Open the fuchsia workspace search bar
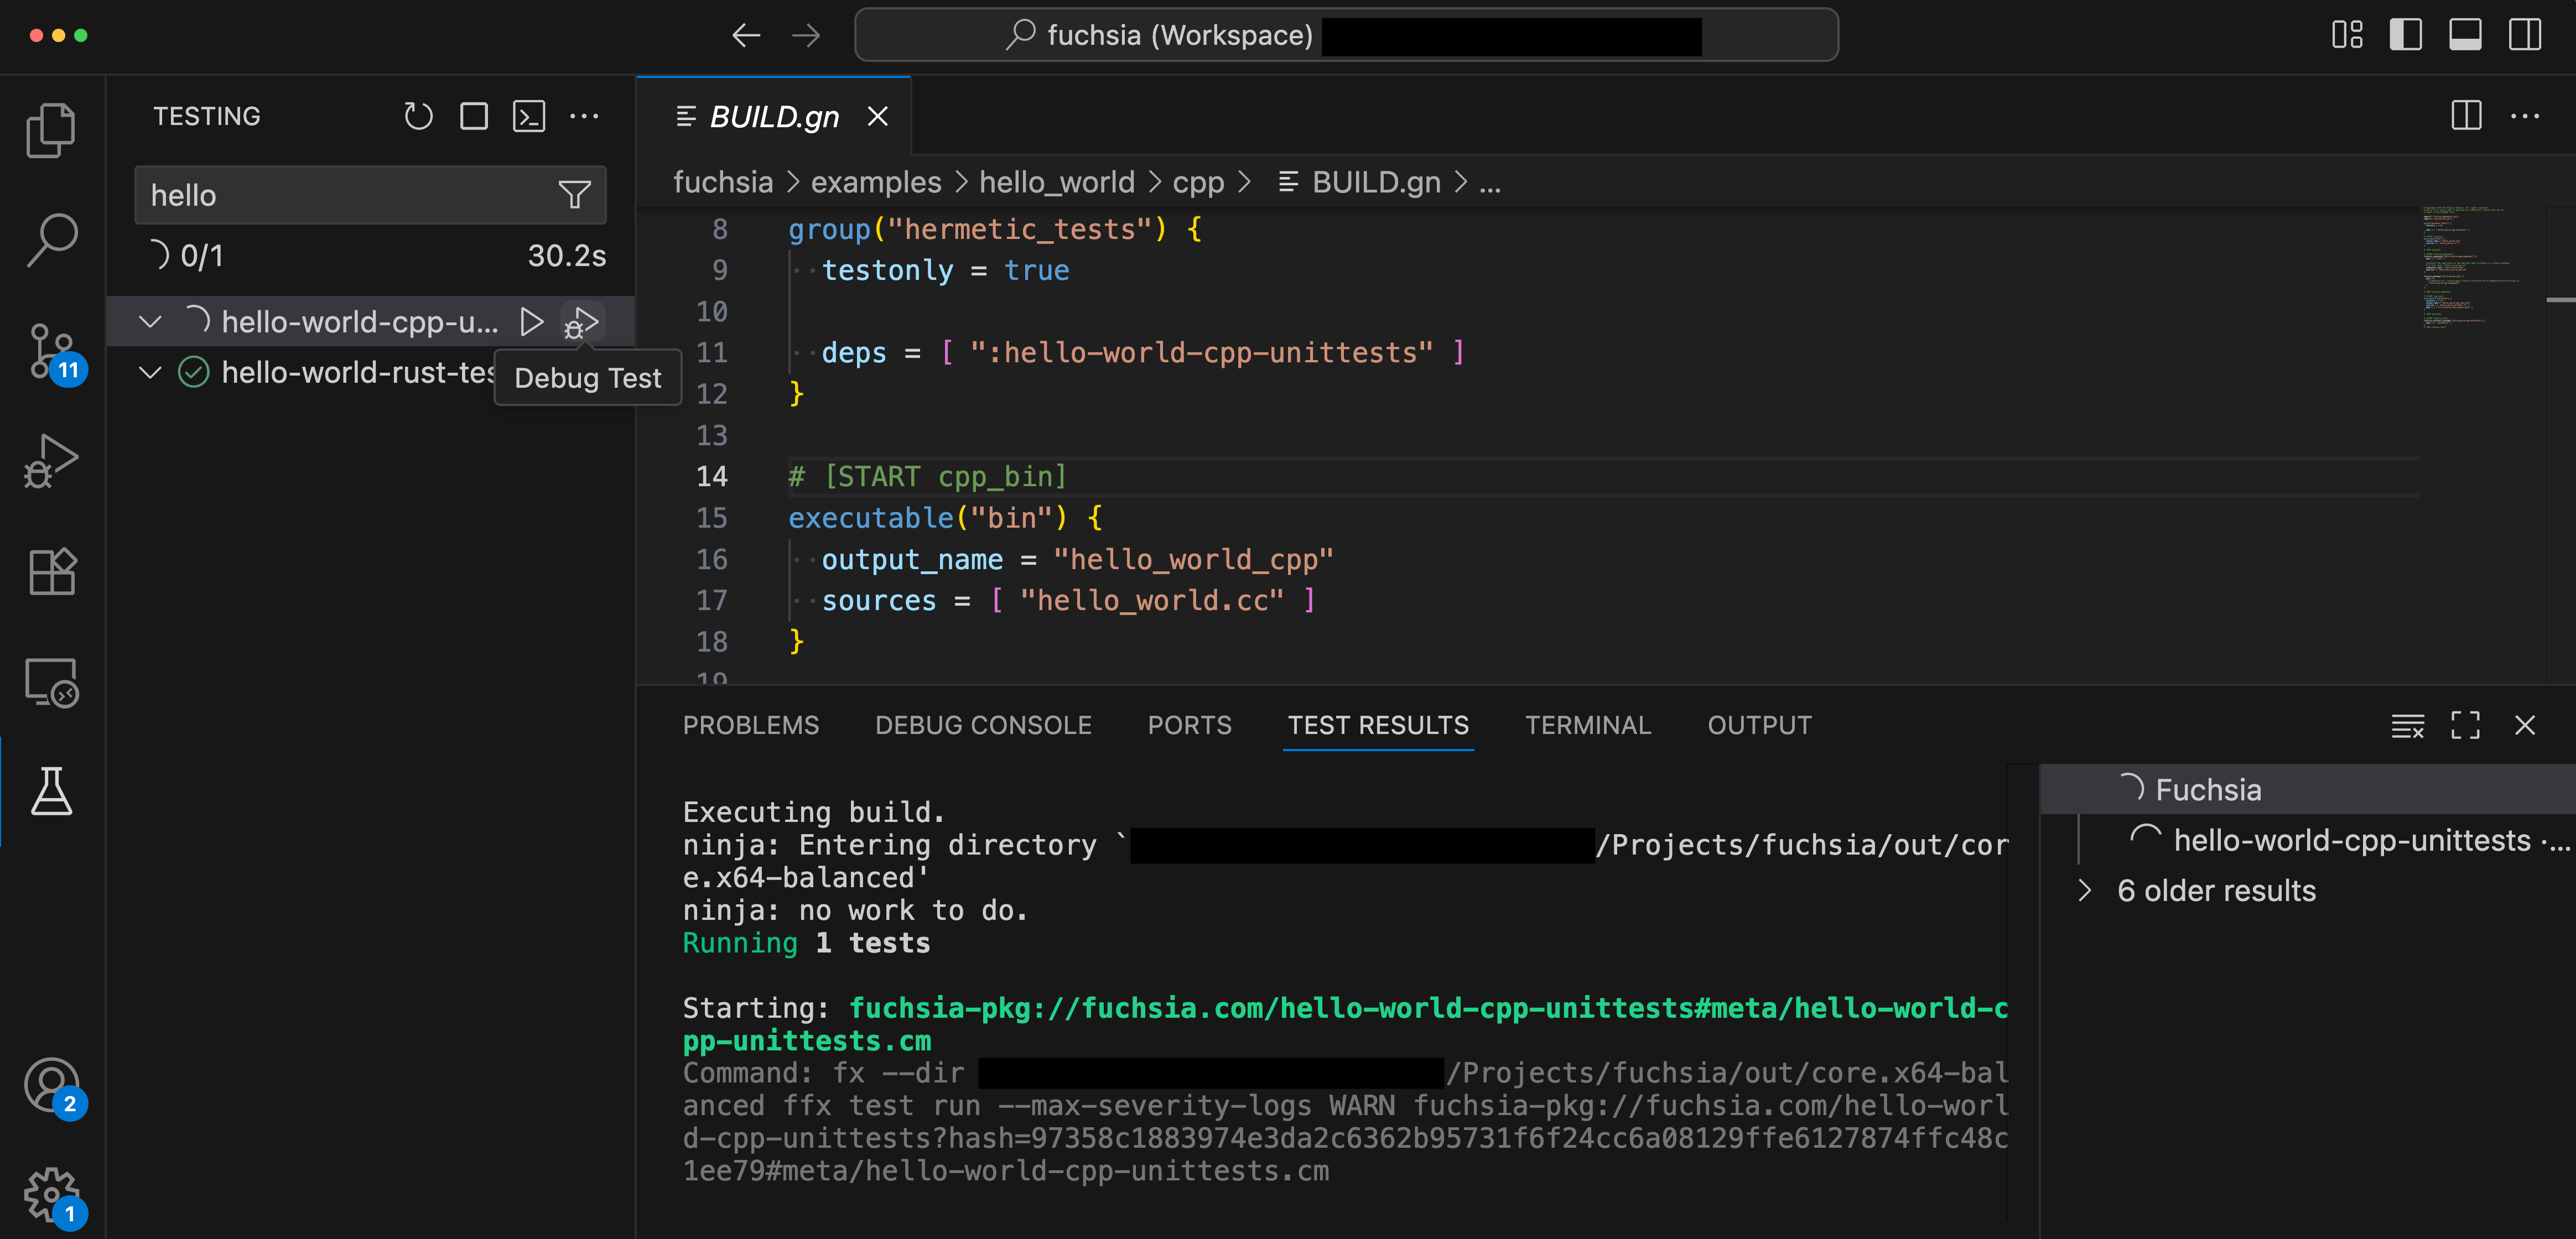 click(1180, 34)
